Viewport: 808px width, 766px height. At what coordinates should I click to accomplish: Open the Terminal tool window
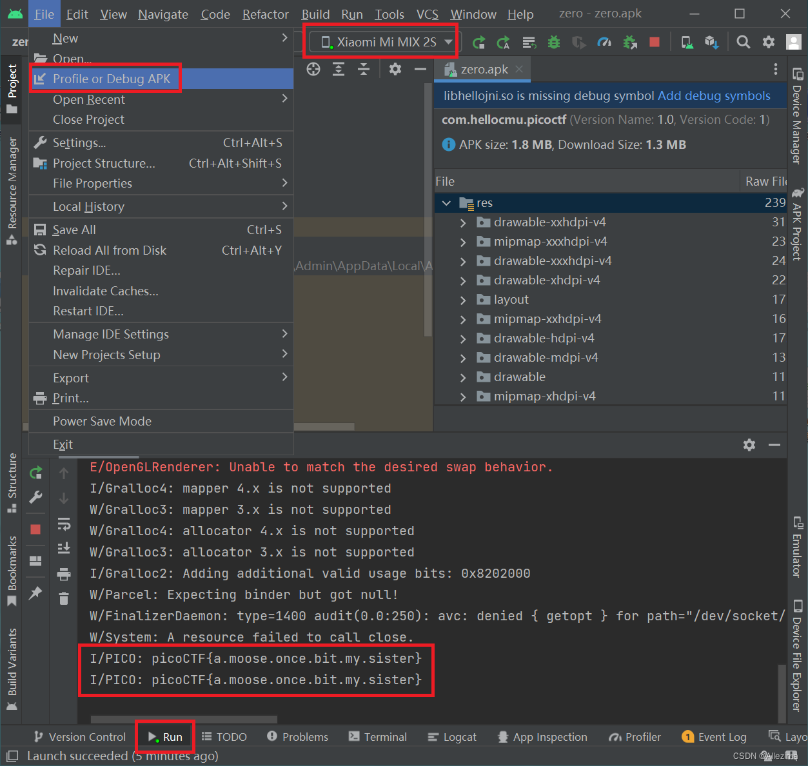coord(378,737)
